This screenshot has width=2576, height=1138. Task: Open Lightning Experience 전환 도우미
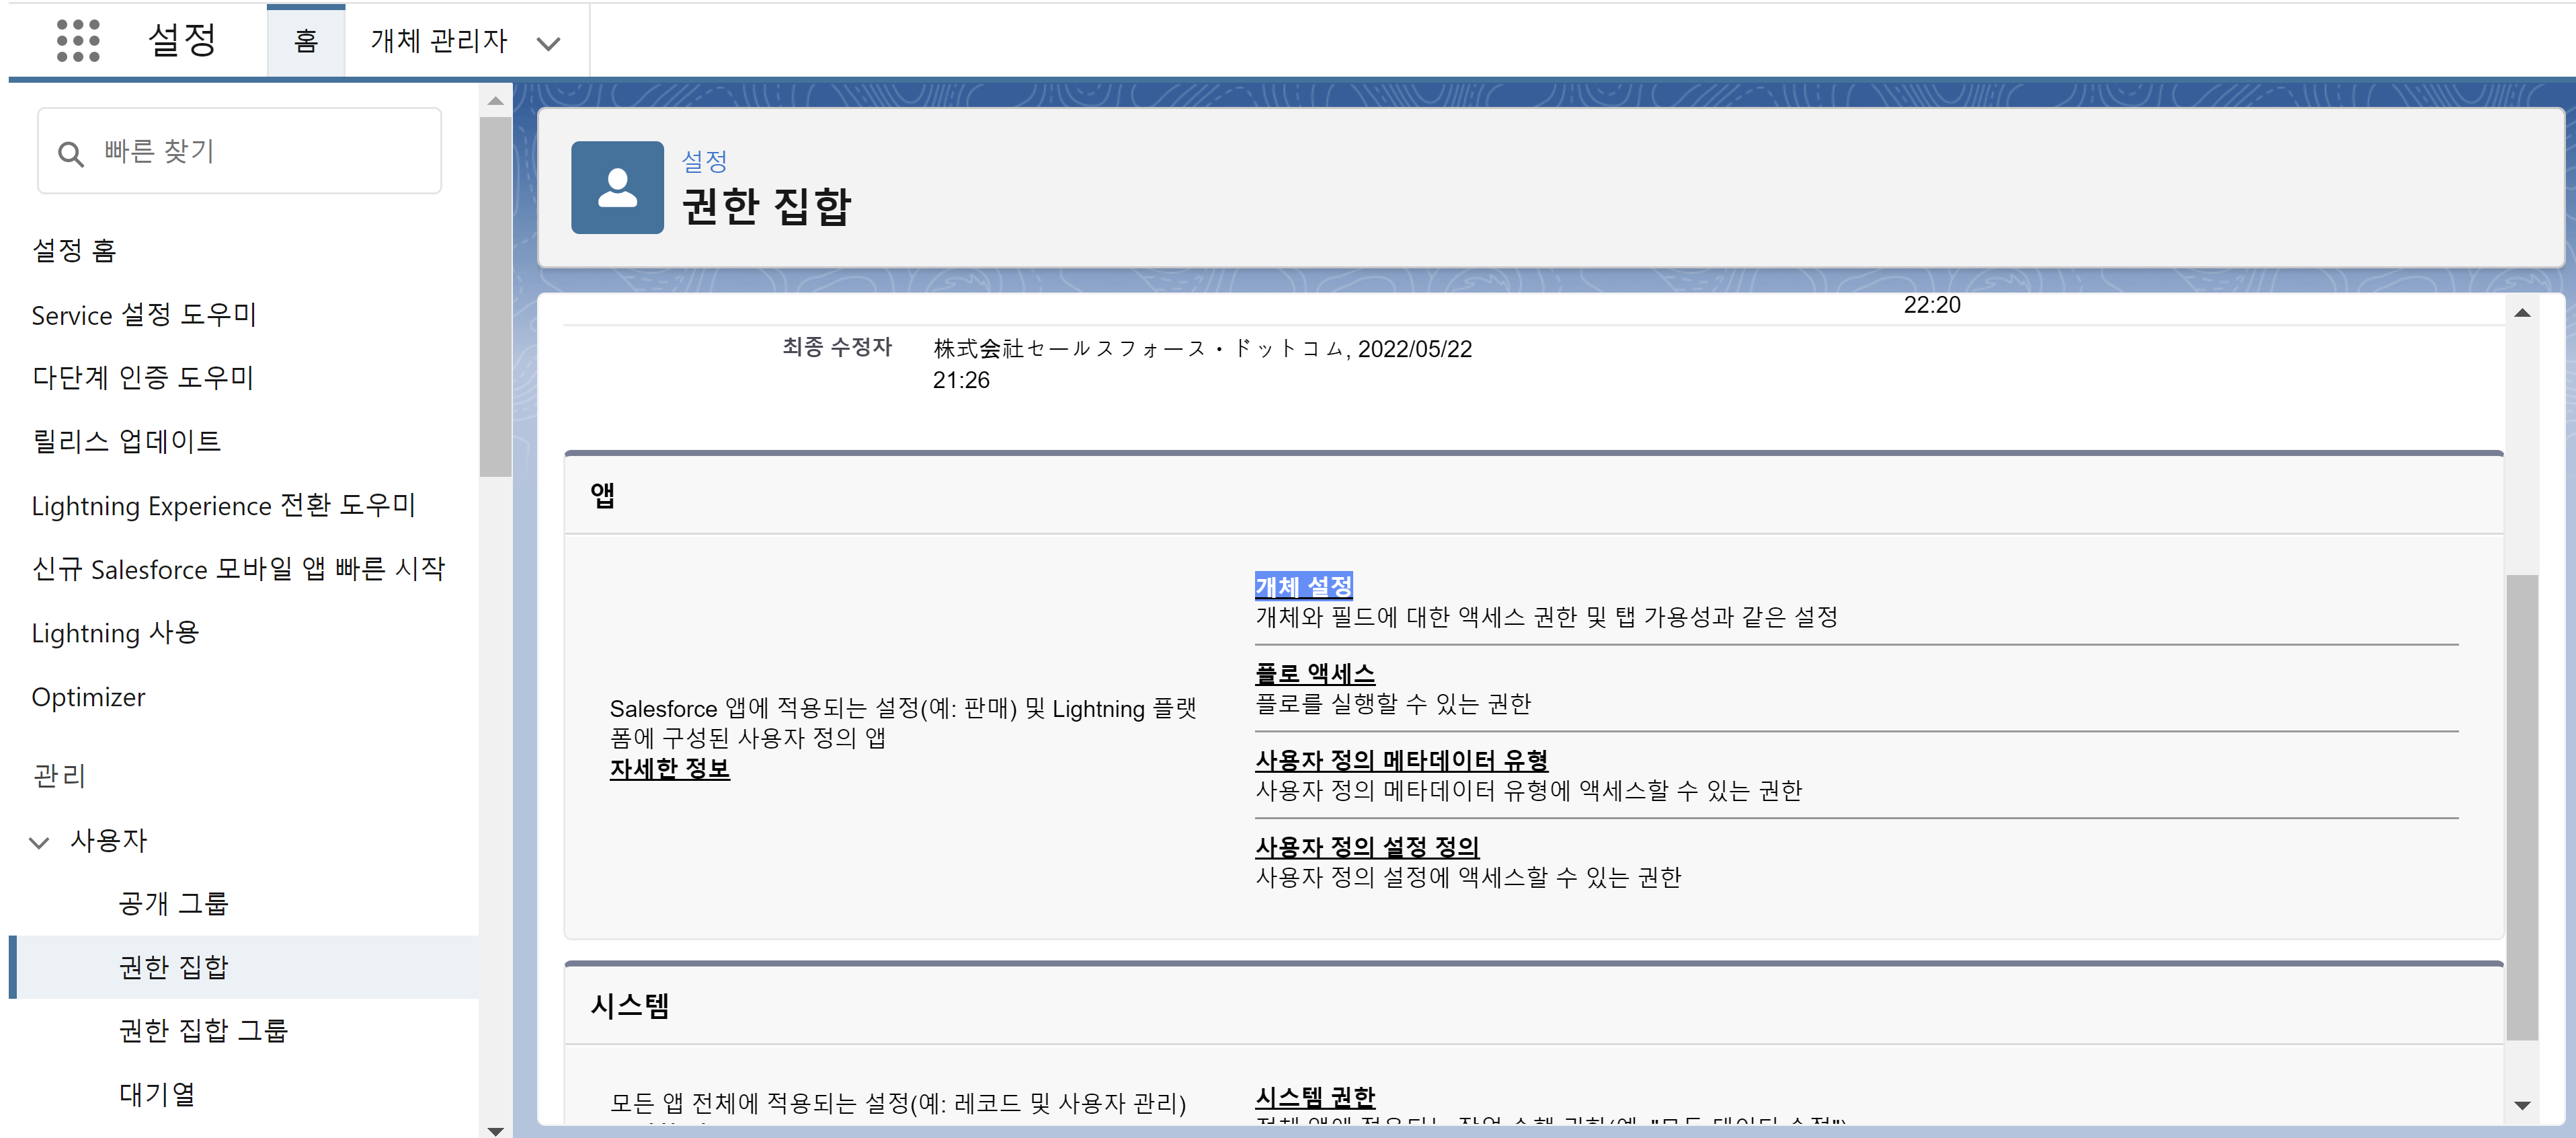coord(223,506)
